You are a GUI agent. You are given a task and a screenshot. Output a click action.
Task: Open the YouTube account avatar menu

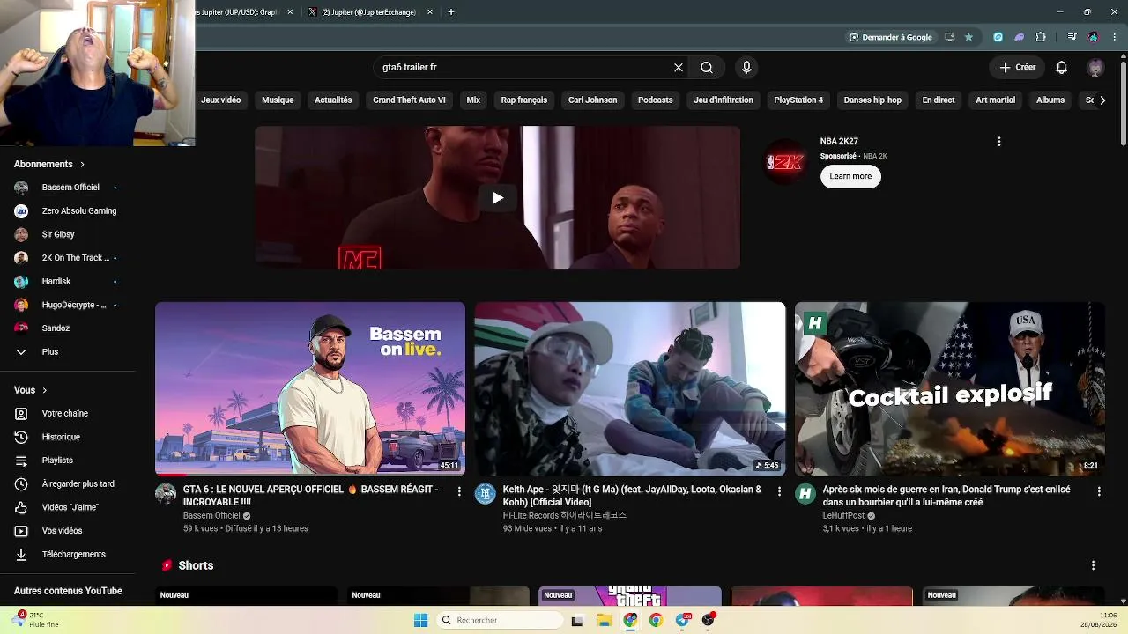point(1095,67)
